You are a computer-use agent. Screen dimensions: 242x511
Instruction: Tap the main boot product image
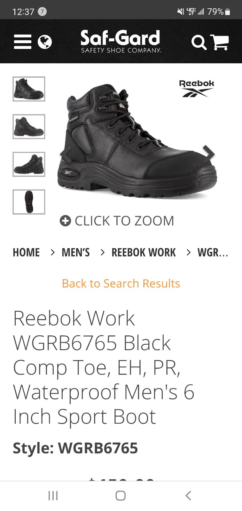[x=137, y=141]
